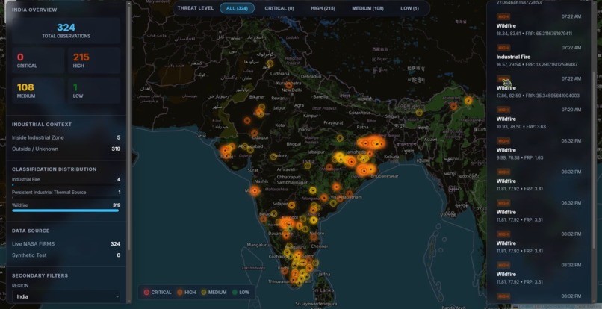Click the Synthetic Test data source row

(x=66, y=255)
